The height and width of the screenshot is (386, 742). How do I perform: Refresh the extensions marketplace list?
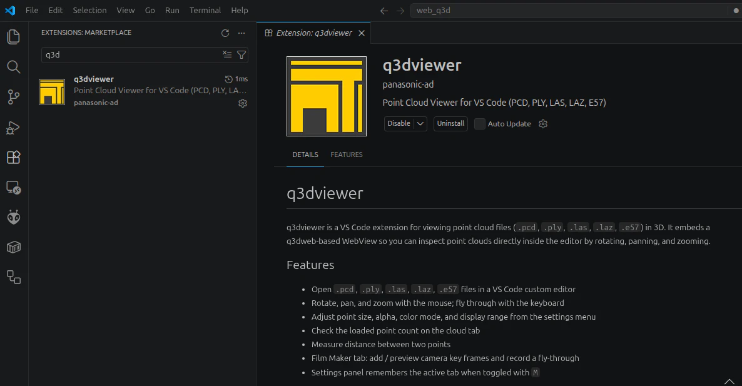tap(225, 33)
